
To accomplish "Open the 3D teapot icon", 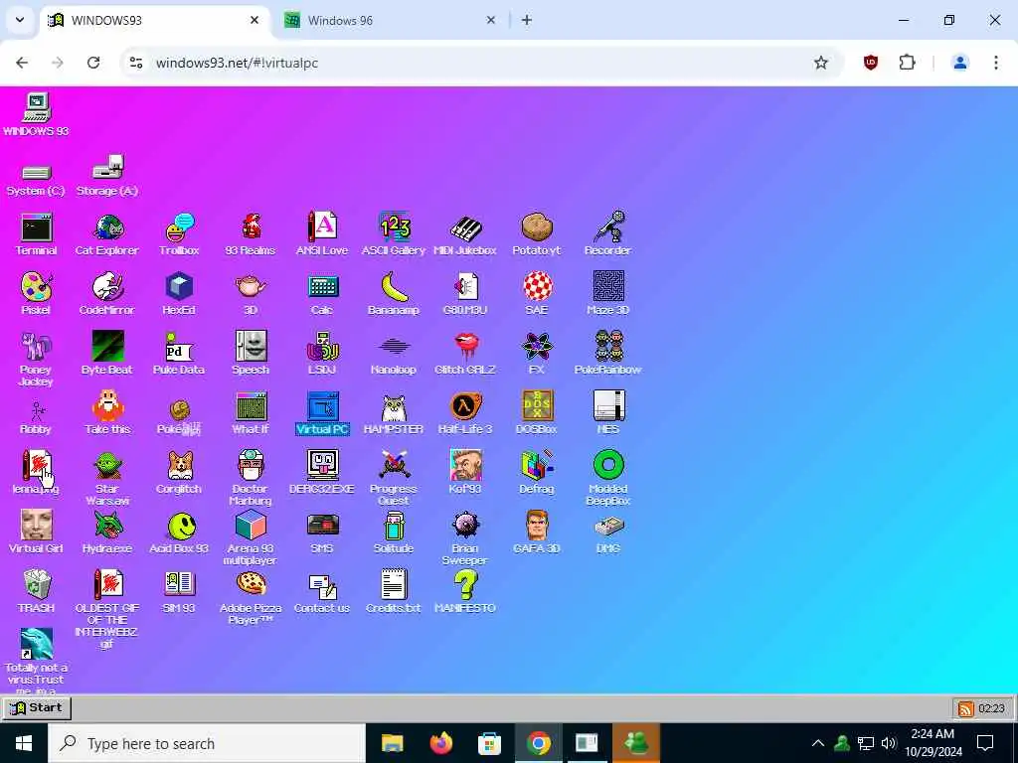I will (251, 293).
